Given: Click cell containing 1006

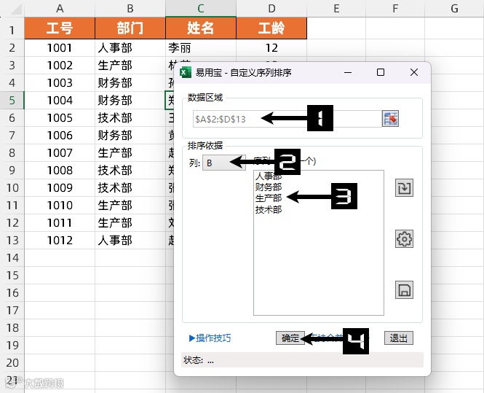Looking at the screenshot, I should [x=60, y=135].
